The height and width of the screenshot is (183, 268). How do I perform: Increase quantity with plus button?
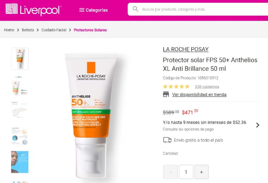(201, 172)
